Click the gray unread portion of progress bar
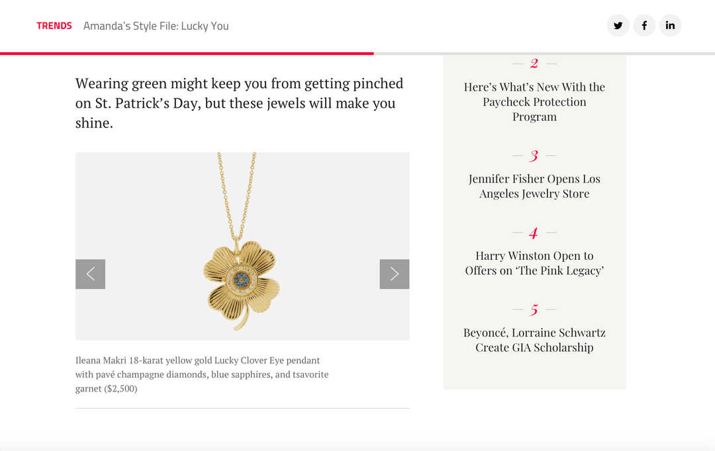715x451 pixels. (544, 54)
